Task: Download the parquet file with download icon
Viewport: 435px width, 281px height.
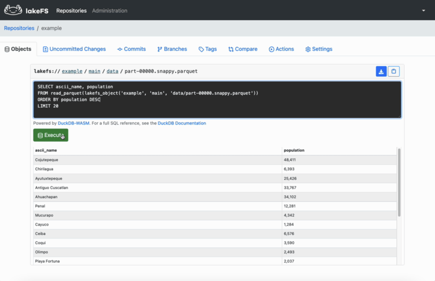Action: tap(381, 71)
